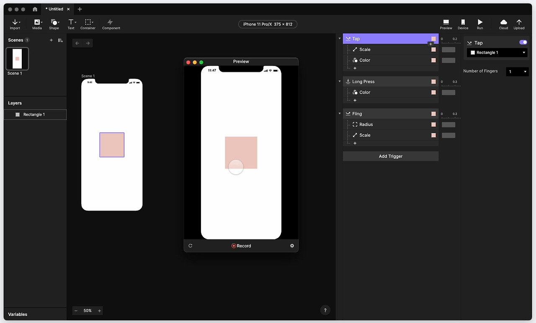The image size is (536, 323).
Task: Click the Device icon
Action: point(463,22)
